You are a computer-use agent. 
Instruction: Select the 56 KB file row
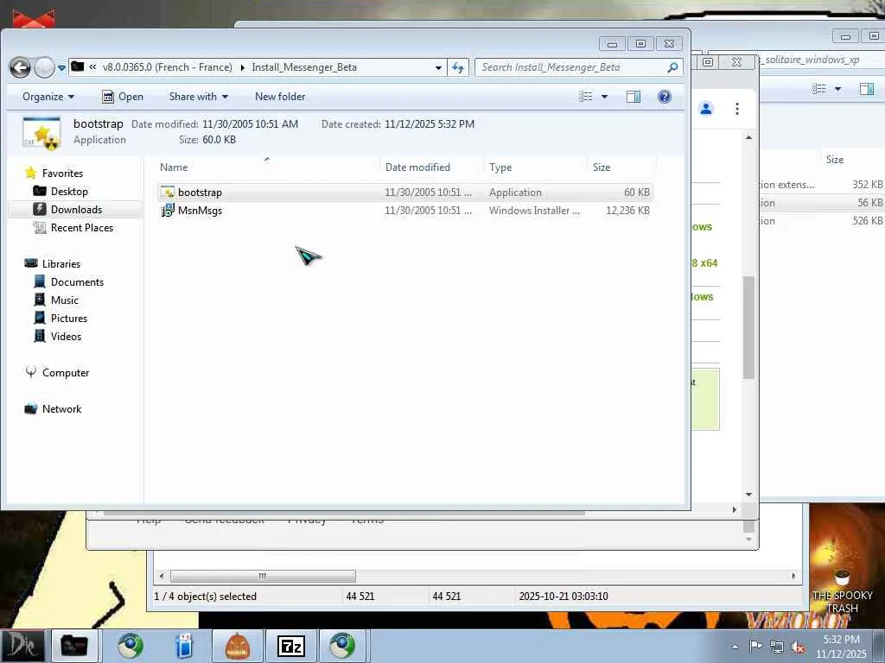coord(822,202)
